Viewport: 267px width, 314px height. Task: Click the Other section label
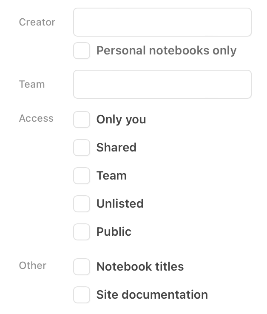33,265
